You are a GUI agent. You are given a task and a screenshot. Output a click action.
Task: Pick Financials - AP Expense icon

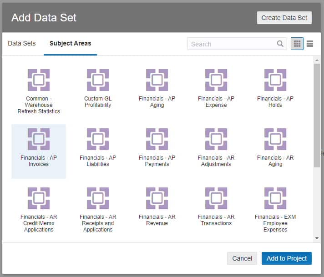(216, 80)
